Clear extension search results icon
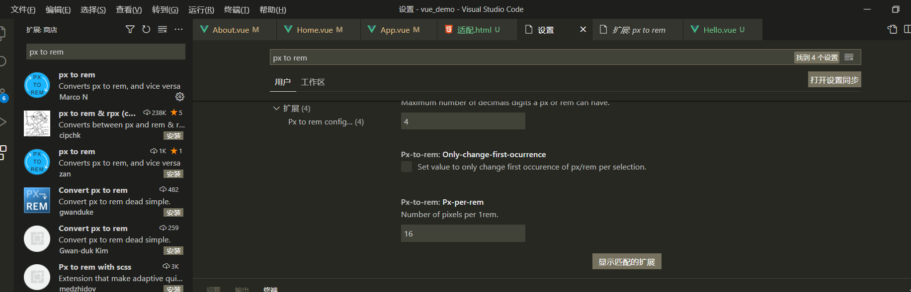Screen dimensions: 911x292 (x=163, y=30)
